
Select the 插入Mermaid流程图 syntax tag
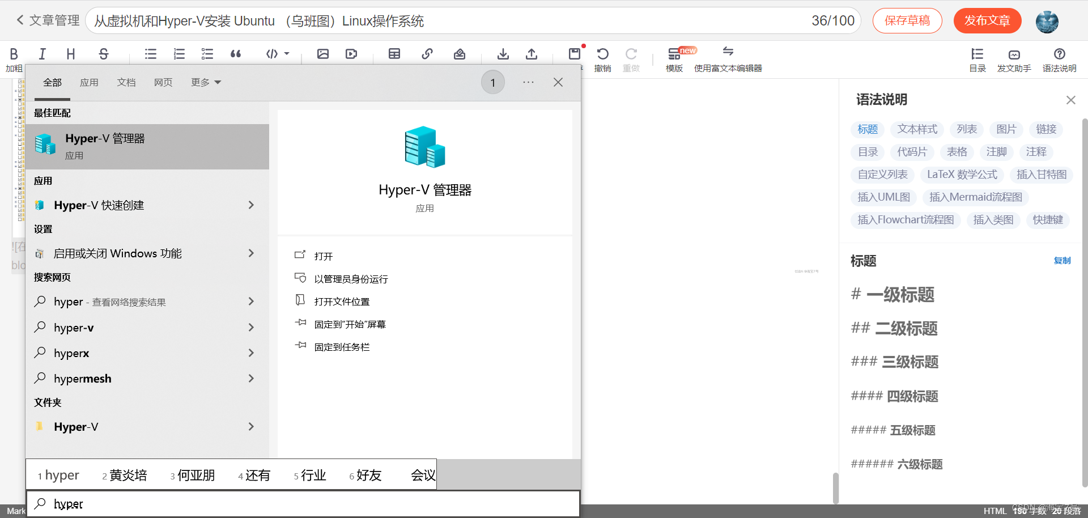pos(976,197)
